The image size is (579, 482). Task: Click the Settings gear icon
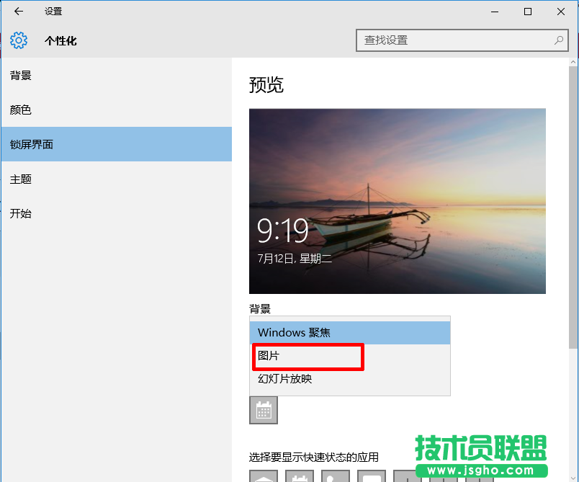(20, 40)
